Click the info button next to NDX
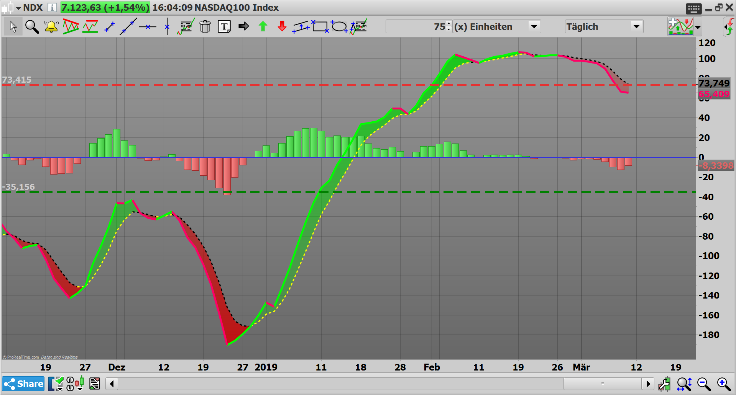 point(51,7)
